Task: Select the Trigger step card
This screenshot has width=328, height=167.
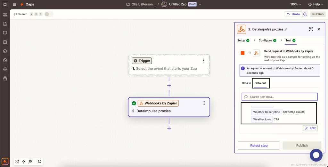Action: [169, 65]
